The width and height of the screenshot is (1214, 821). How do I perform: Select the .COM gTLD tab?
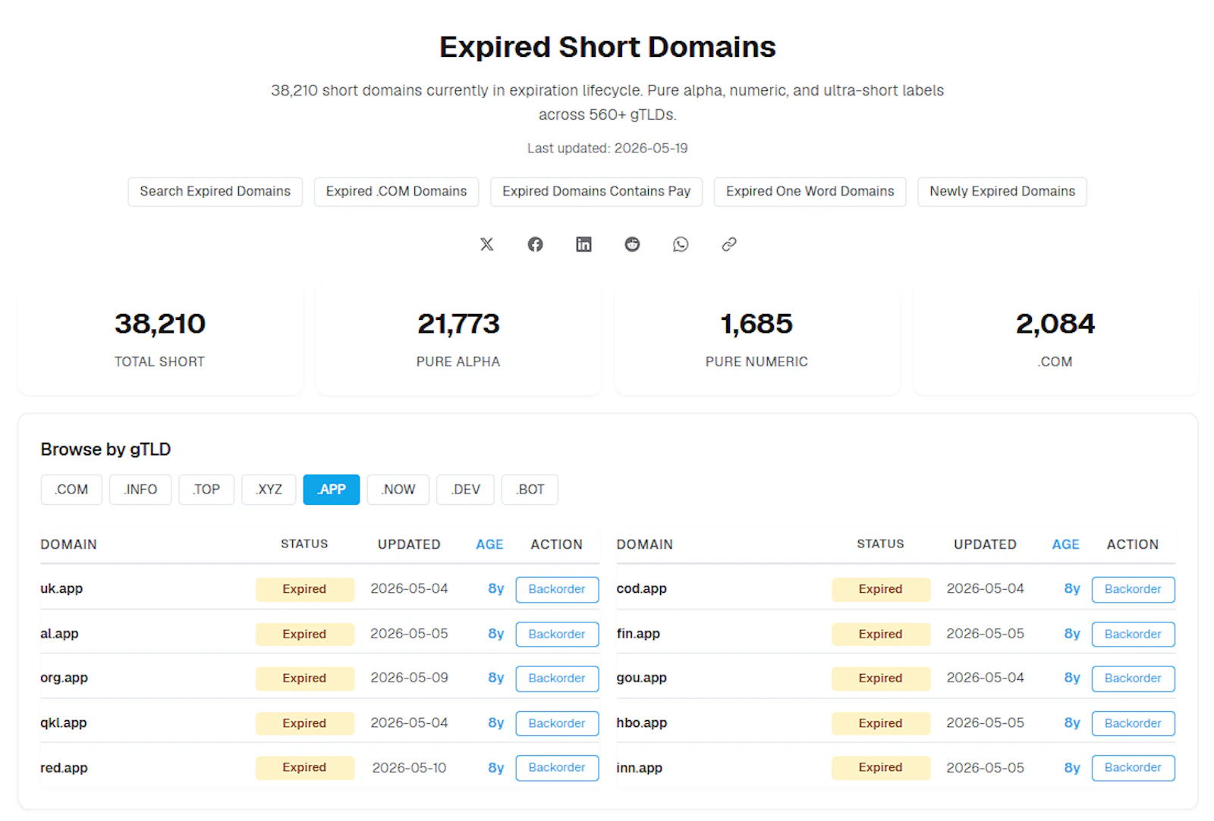(x=71, y=490)
